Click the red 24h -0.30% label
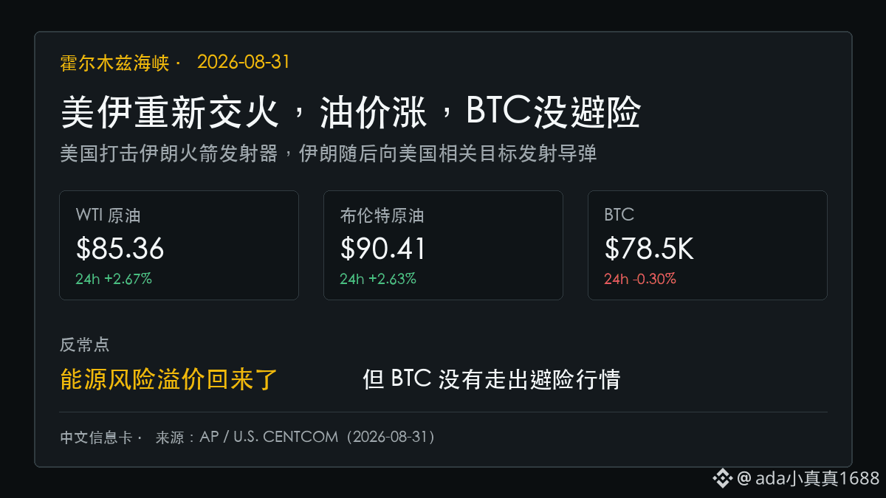This screenshot has height=498, width=886. 640,279
